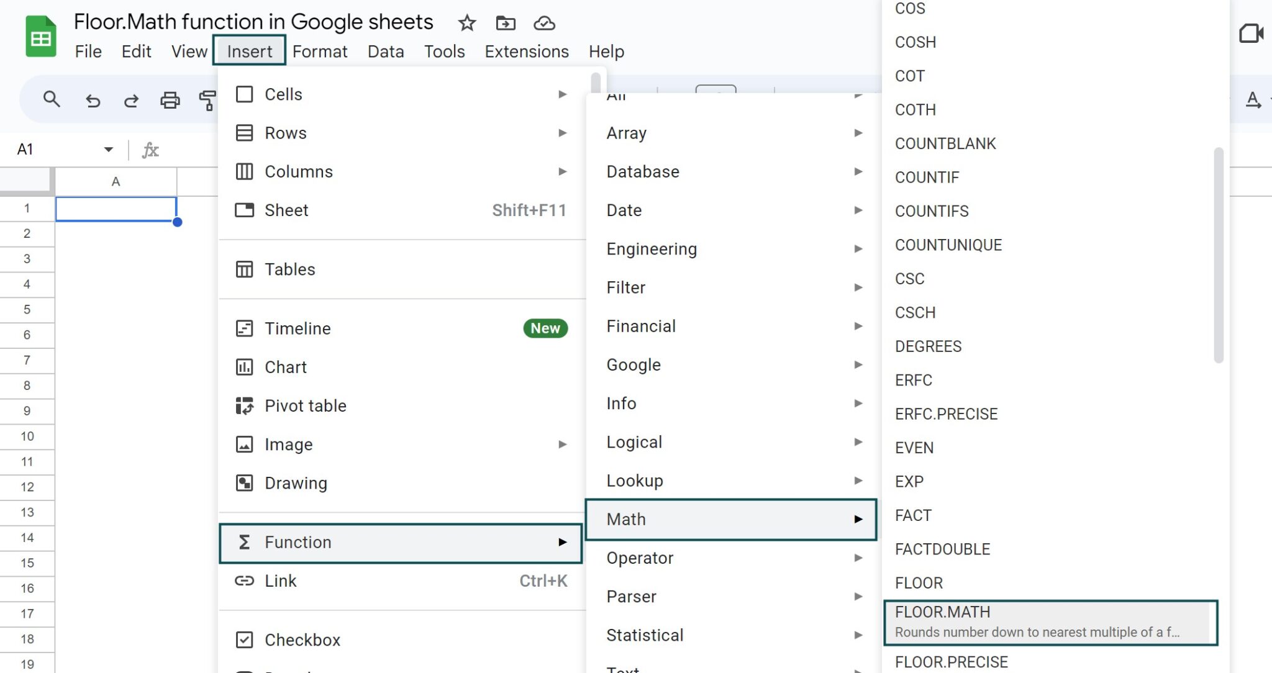The height and width of the screenshot is (673, 1272).
Task: Redo the last action
Action: click(132, 99)
